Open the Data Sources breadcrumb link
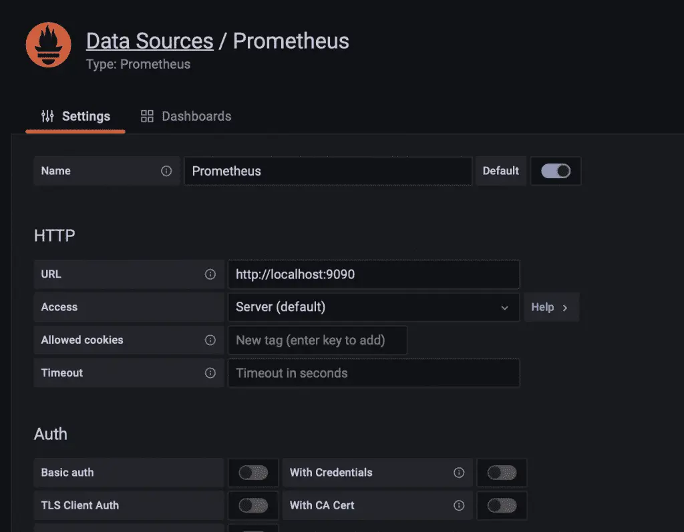This screenshot has height=532, width=684. point(150,41)
